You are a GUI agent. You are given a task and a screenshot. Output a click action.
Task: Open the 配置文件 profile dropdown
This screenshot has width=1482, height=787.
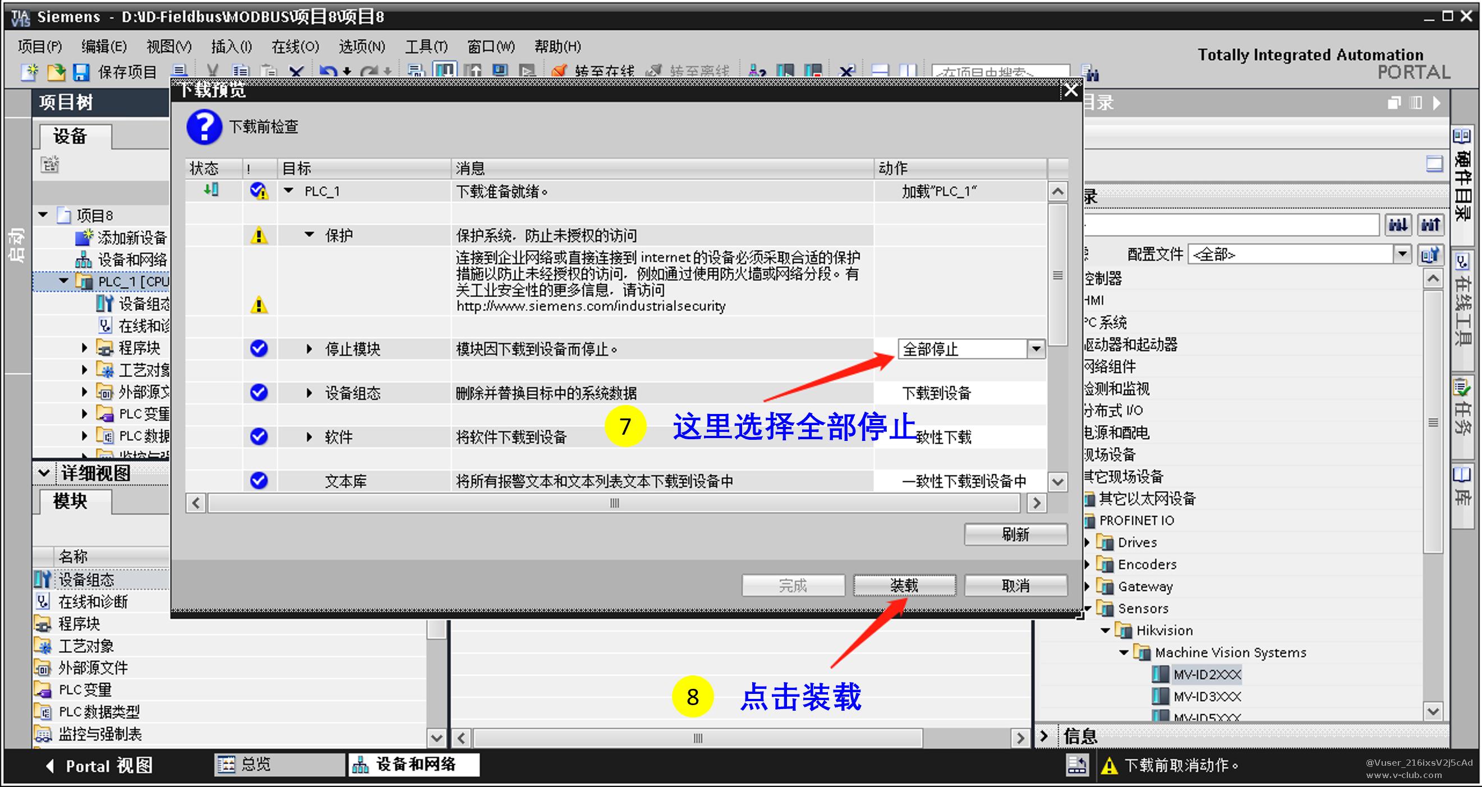[1402, 254]
